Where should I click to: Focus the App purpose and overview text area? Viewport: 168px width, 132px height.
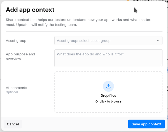click(x=108, y=58)
